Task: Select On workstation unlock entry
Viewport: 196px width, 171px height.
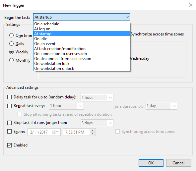Action: click(x=82, y=69)
